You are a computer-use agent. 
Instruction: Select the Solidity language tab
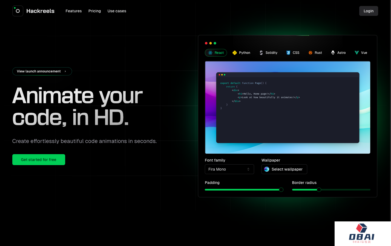pyautogui.click(x=268, y=53)
